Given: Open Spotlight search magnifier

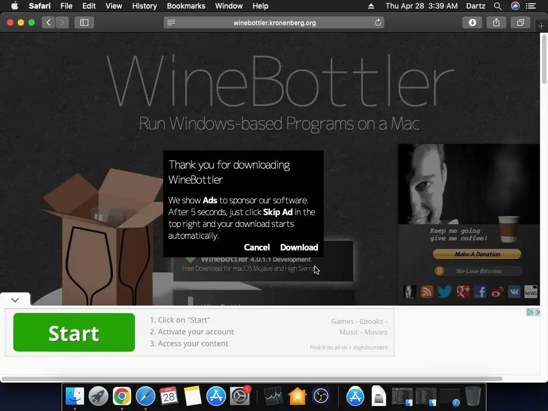Looking at the screenshot, I should [x=498, y=6].
